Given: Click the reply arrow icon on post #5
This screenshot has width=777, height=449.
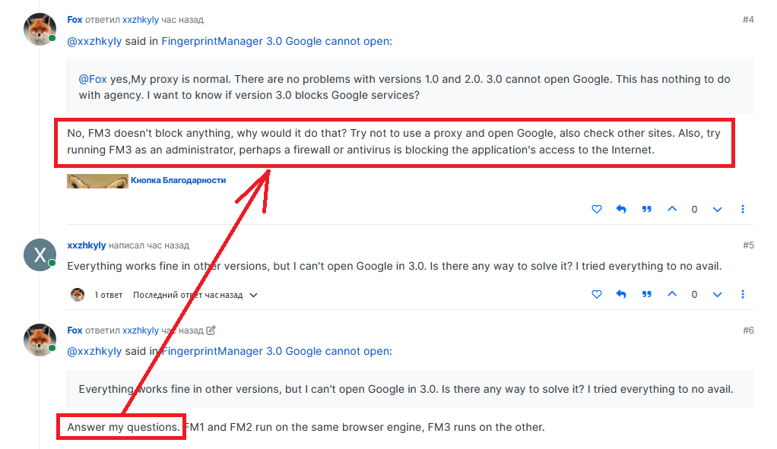Looking at the screenshot, I should pos(621,294).
